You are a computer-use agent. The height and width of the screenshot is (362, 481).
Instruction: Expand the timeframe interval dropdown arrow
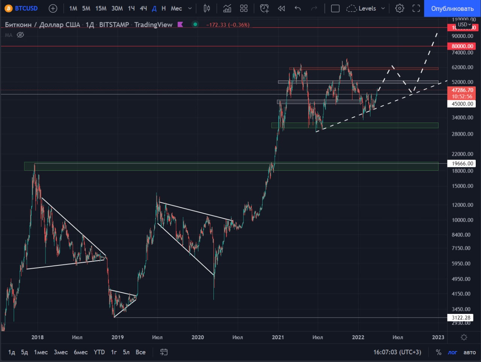[x=190, y=8]
